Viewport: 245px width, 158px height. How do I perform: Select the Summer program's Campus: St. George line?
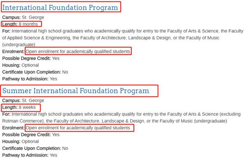pyautogui.click(x=23, y=100)
